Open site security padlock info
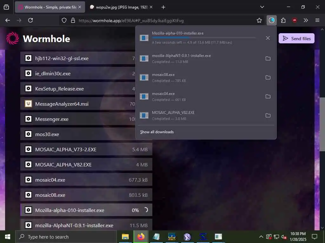This screenshot has width=325, height=243. click(x=73, y=21)
